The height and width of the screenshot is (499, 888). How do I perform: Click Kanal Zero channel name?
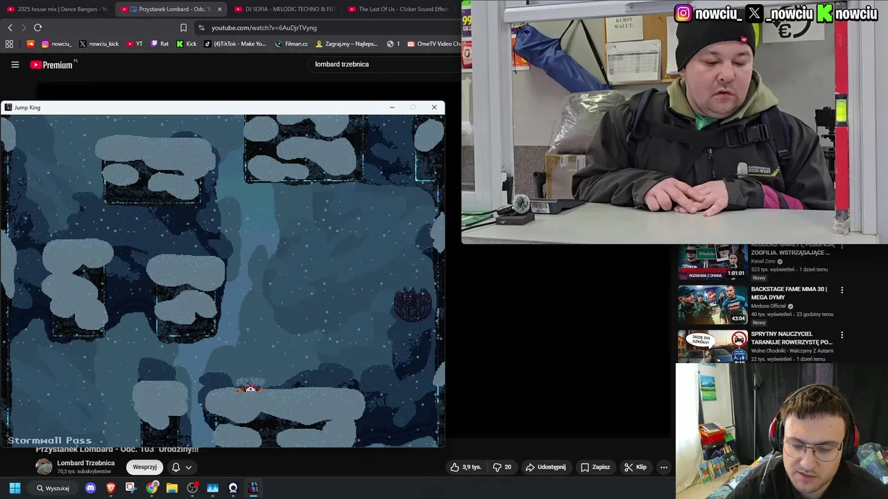(763, 261)
